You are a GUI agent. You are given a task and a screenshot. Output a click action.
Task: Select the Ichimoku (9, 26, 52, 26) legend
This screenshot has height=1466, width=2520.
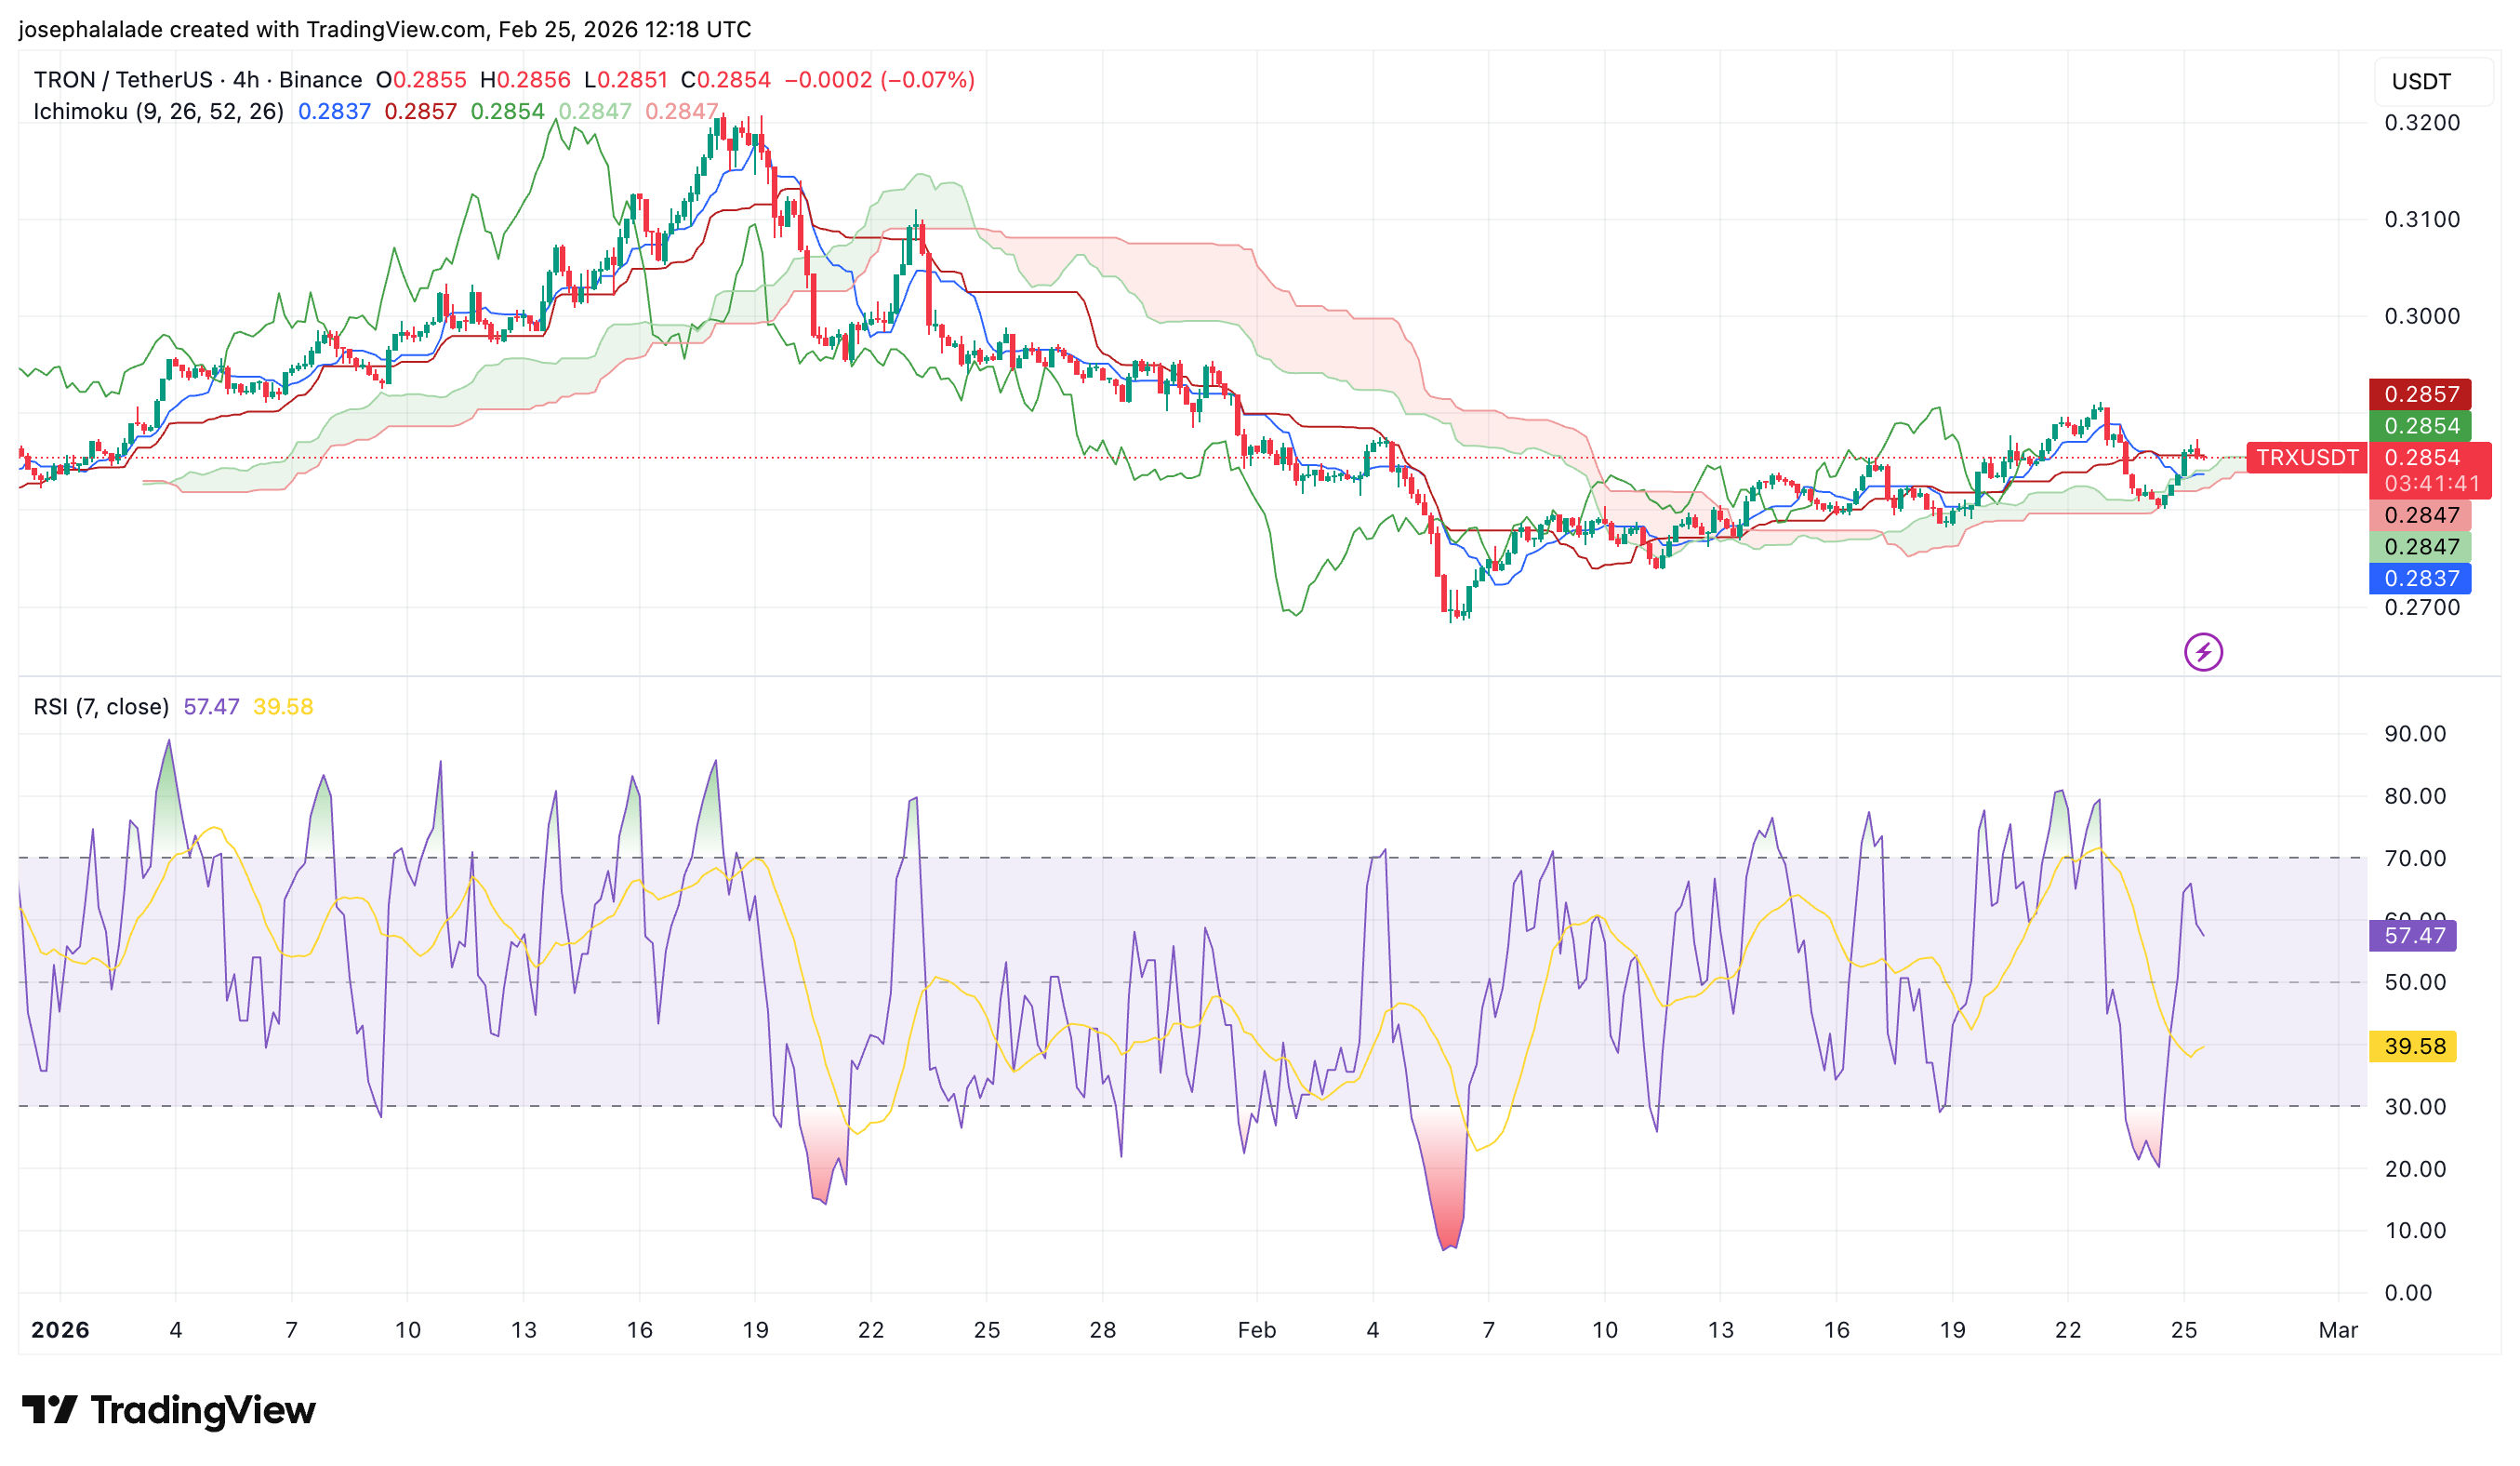pyautogui.click(x=158, y=111)
